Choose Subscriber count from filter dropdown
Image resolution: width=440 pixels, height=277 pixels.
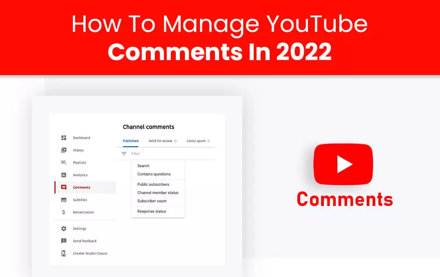pos(152,201)
